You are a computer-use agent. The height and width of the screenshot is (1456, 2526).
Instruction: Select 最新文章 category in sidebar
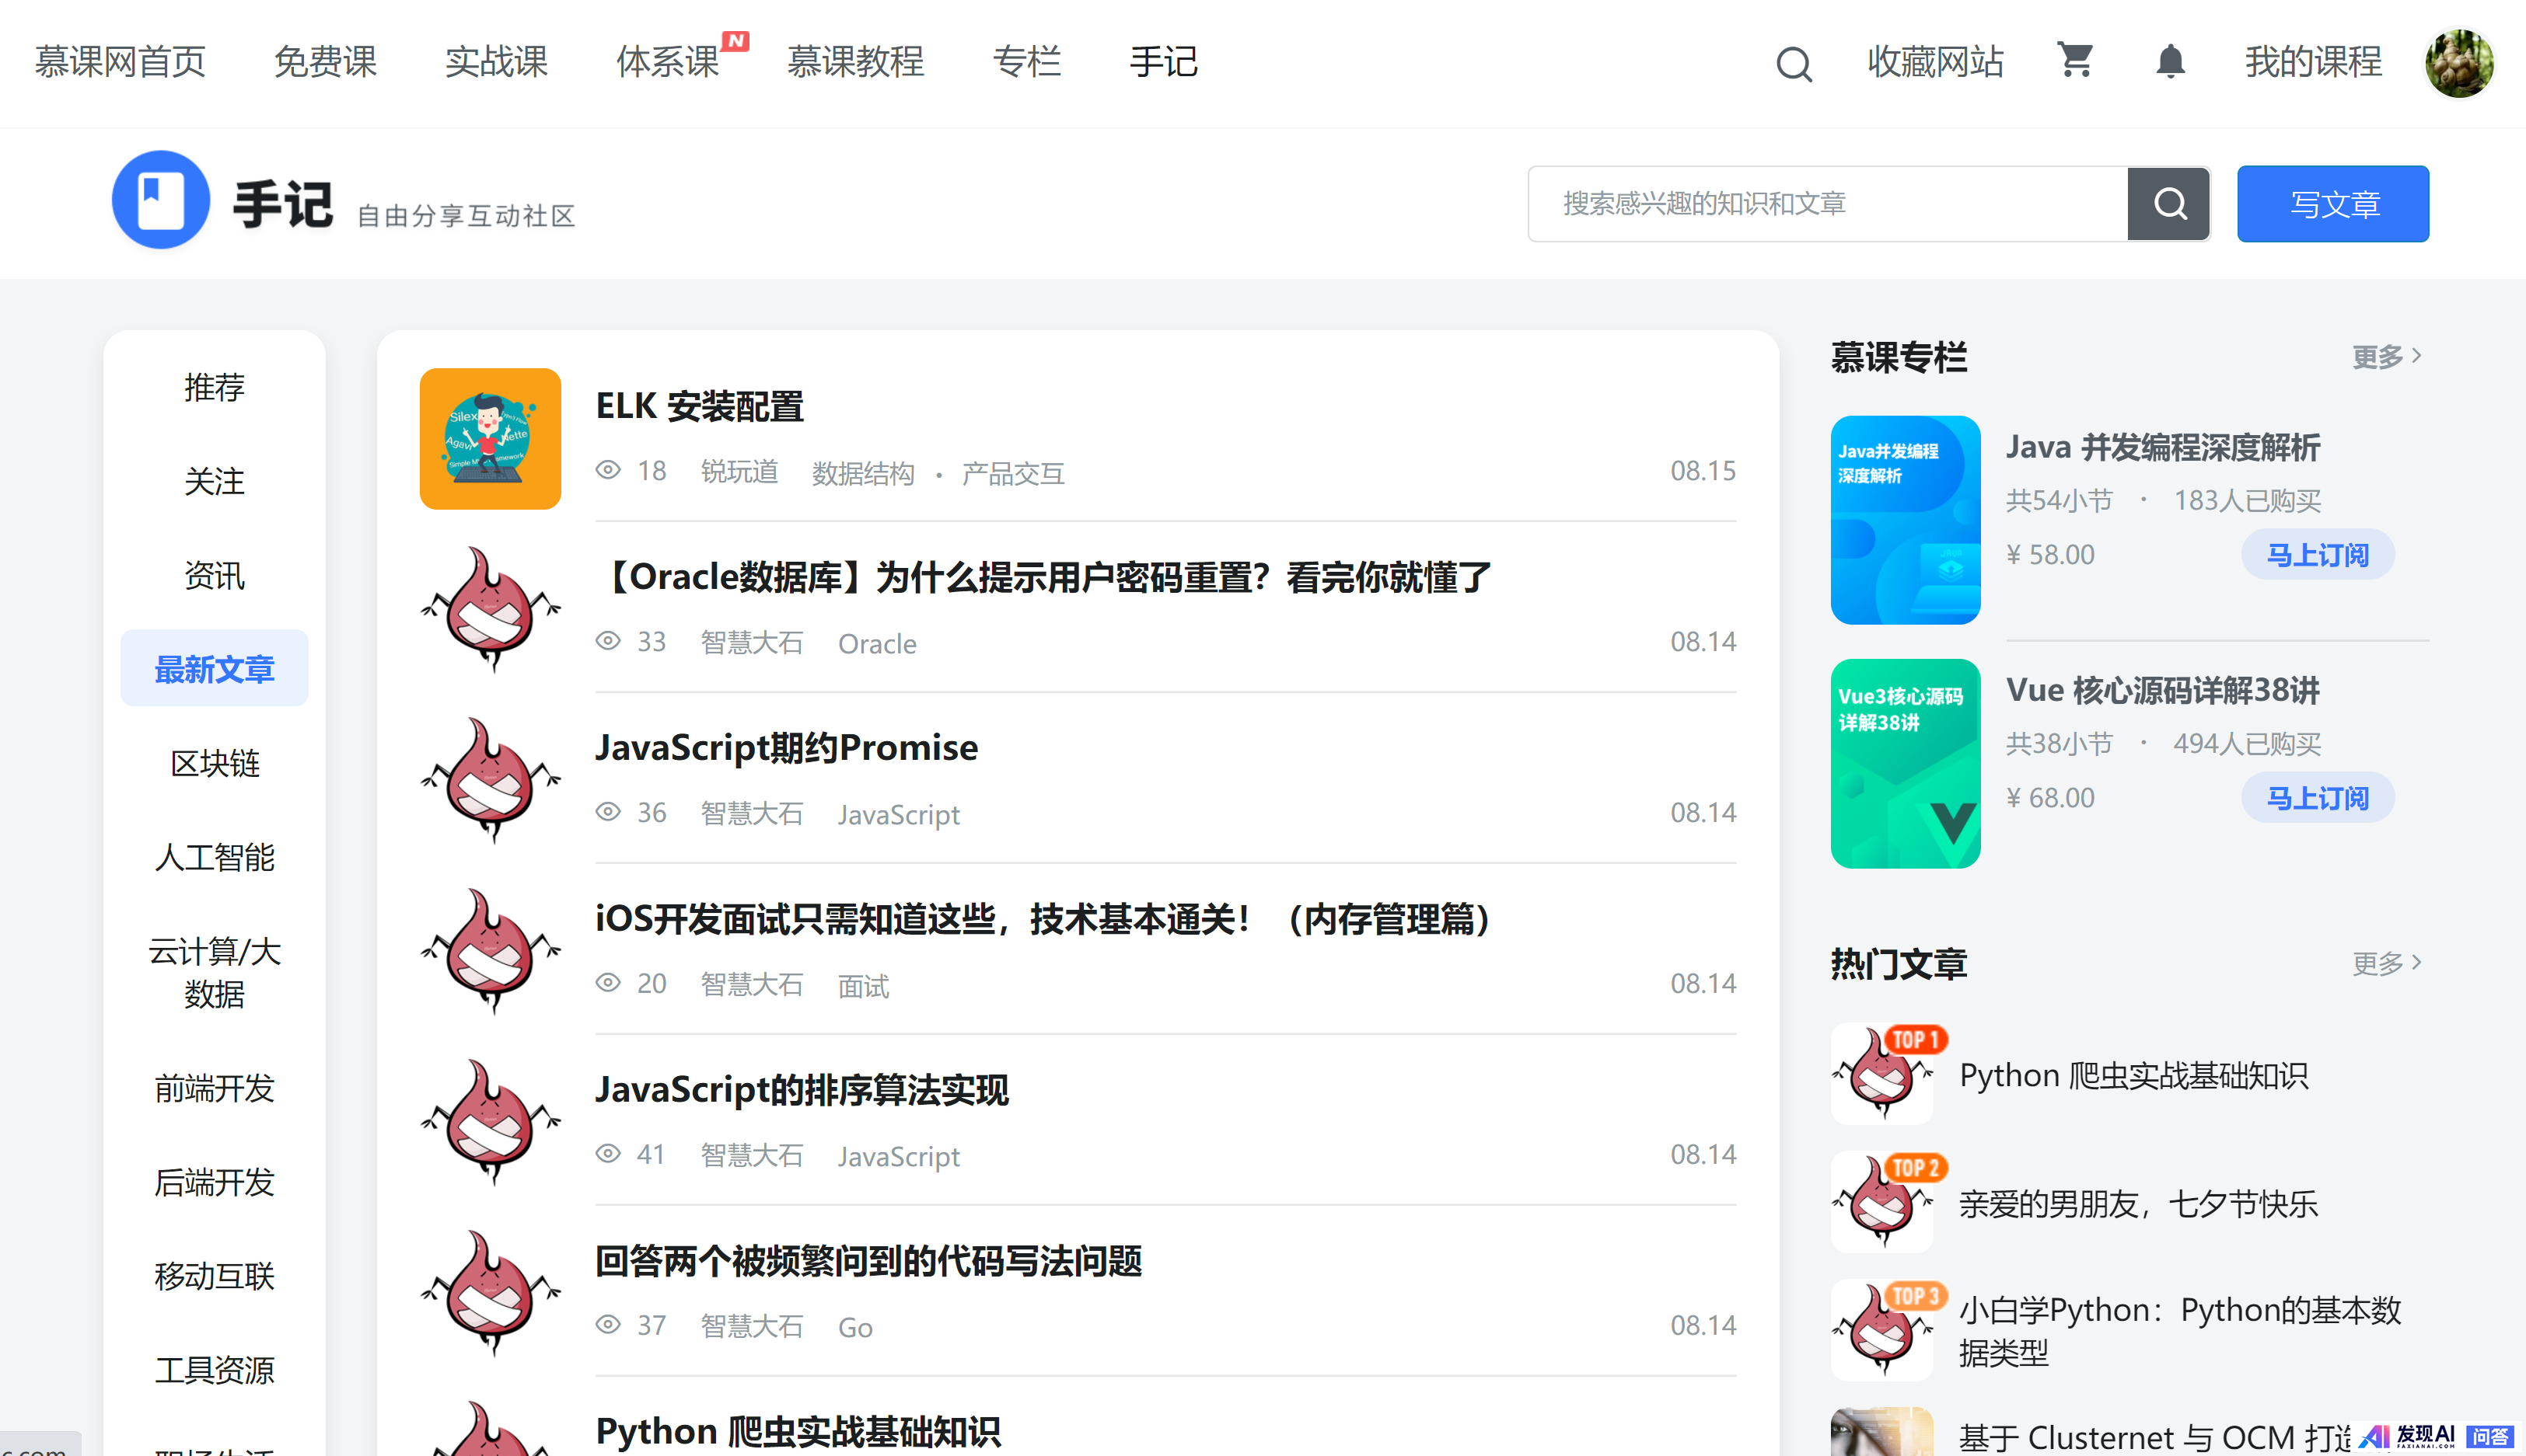[x=214, y=668]
